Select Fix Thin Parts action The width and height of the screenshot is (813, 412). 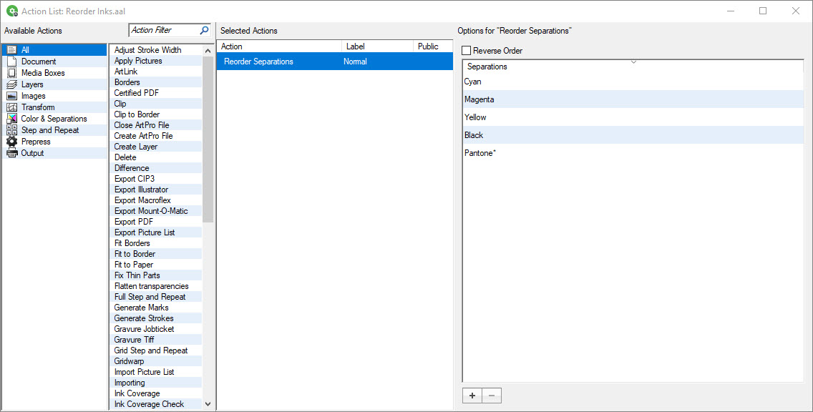(155, 275)
